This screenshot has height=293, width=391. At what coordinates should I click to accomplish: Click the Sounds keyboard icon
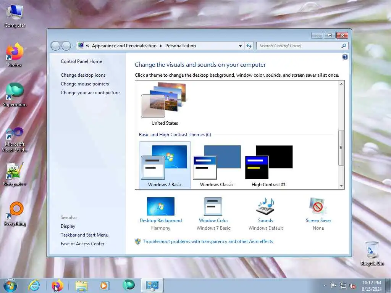[x=265, y=206]
